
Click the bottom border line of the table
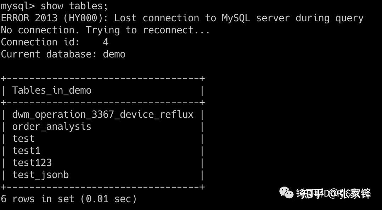pos(102,187)
